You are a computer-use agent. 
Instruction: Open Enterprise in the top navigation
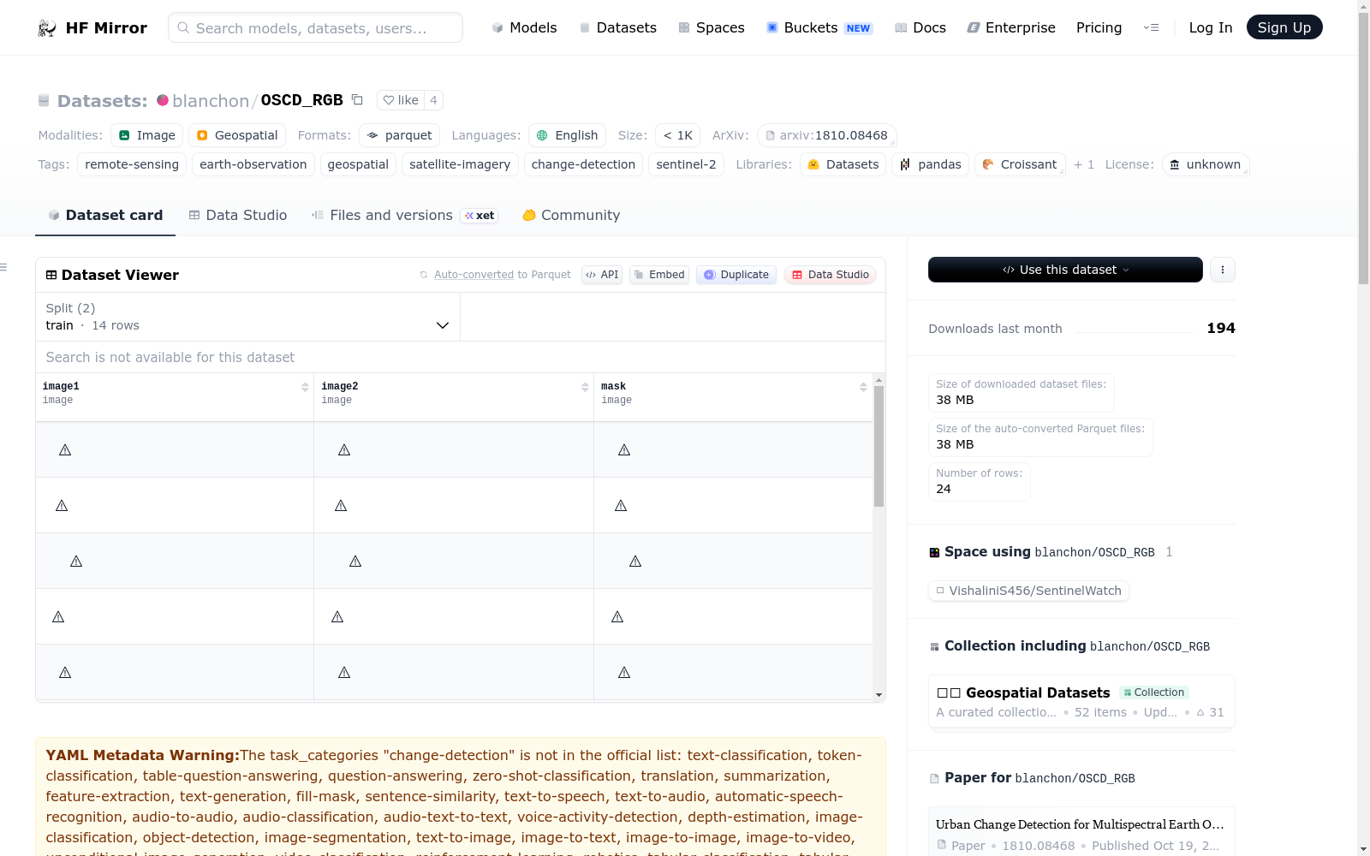[x=1011, y=28]
